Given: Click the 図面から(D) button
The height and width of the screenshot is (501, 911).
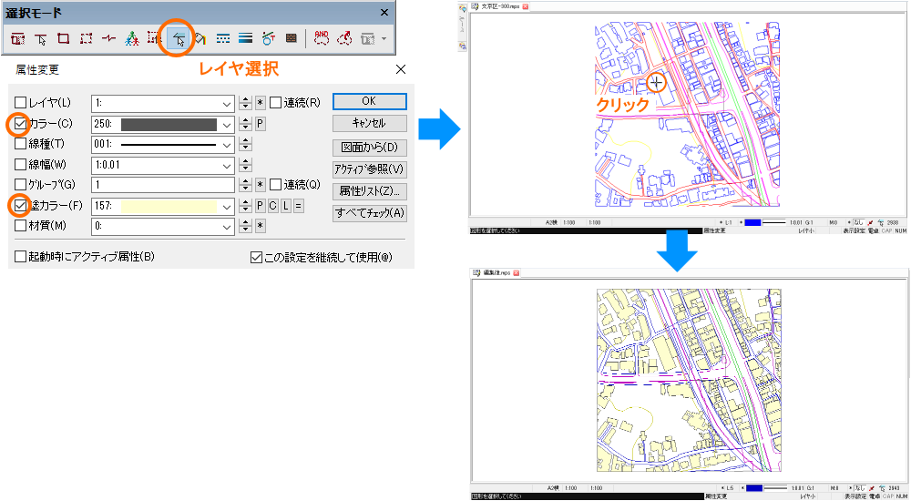Looking at the screenshot, I should click(370, 147).
